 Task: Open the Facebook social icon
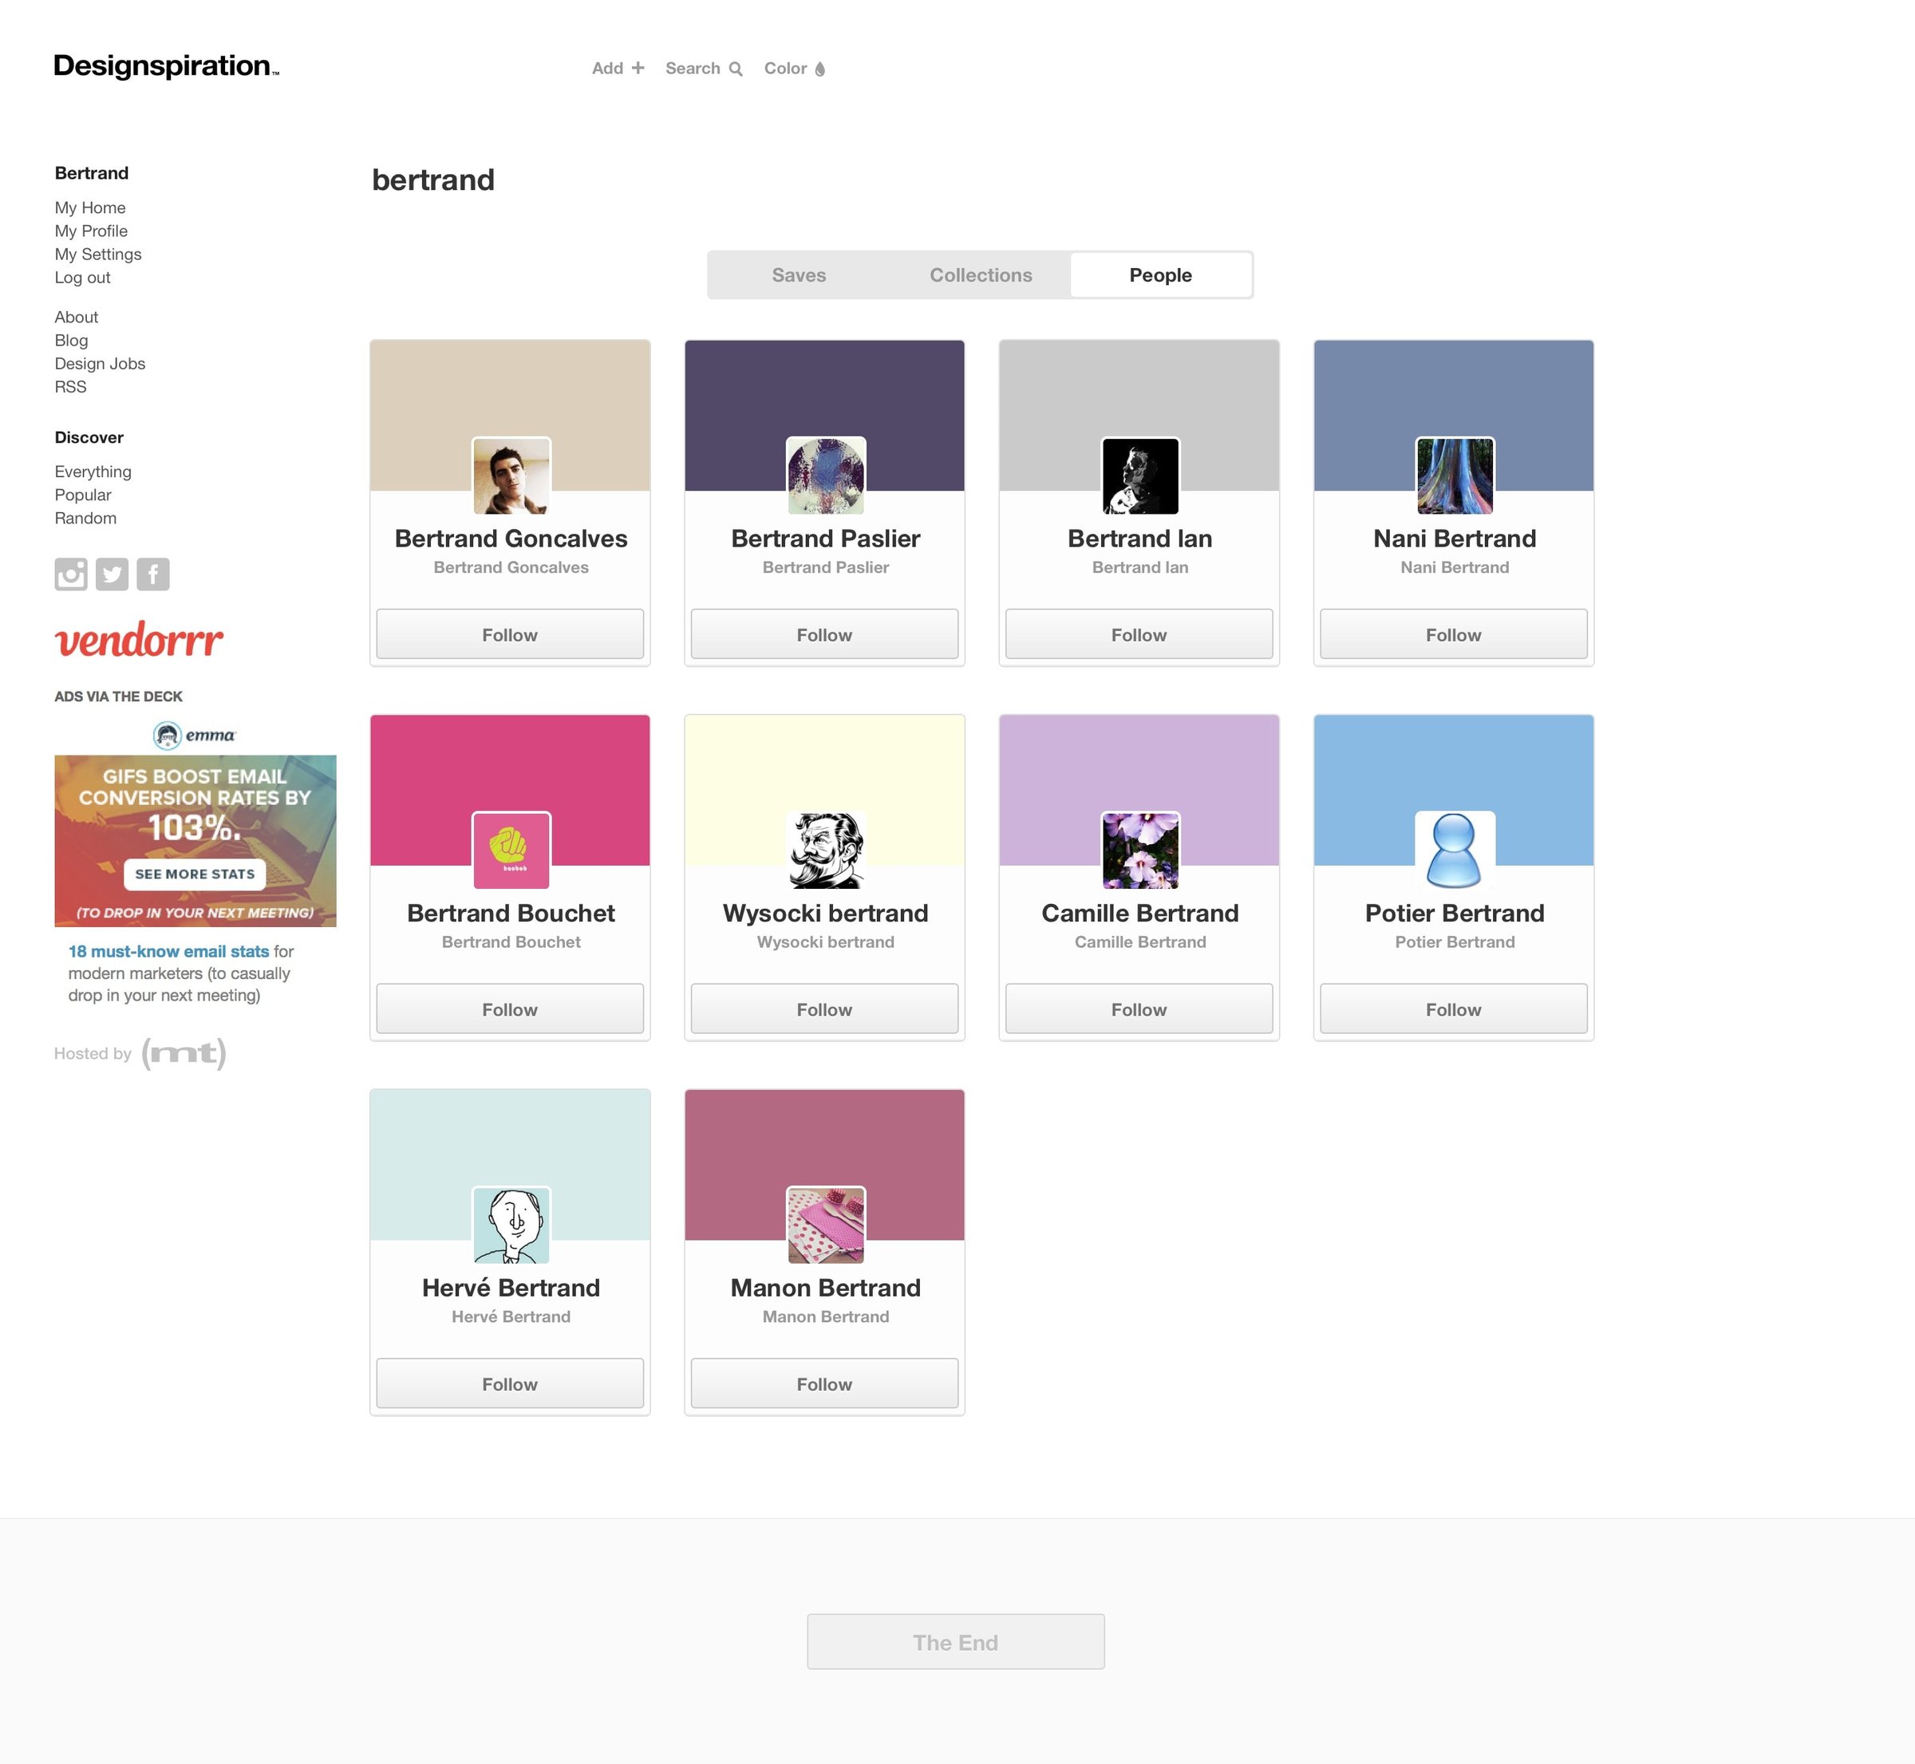click(x=152, y=574)
